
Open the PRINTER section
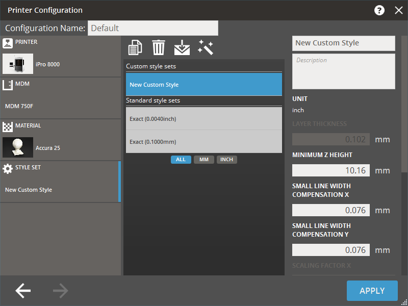60,57
